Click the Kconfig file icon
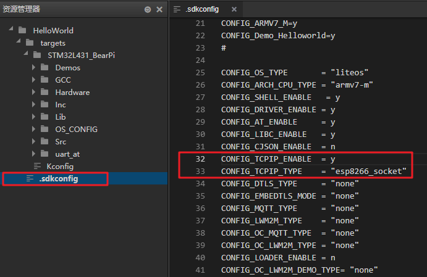427x277 pixels. coord(37,166)
